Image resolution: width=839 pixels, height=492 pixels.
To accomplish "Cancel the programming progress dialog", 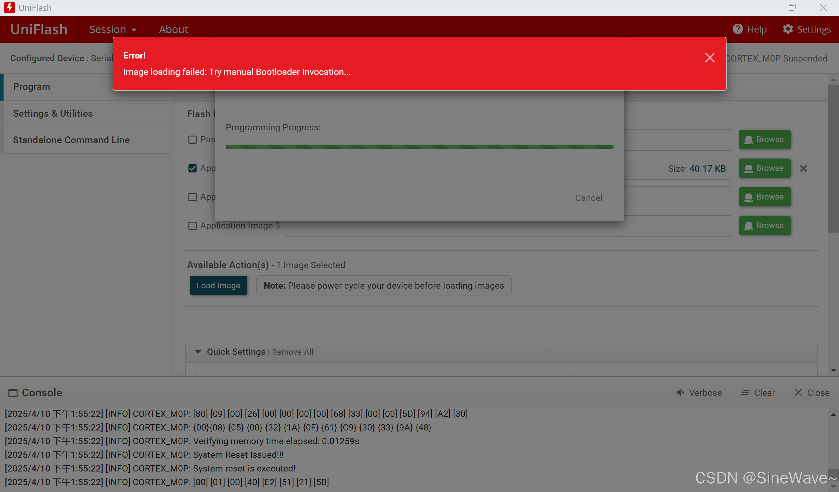I will (588, 198).
